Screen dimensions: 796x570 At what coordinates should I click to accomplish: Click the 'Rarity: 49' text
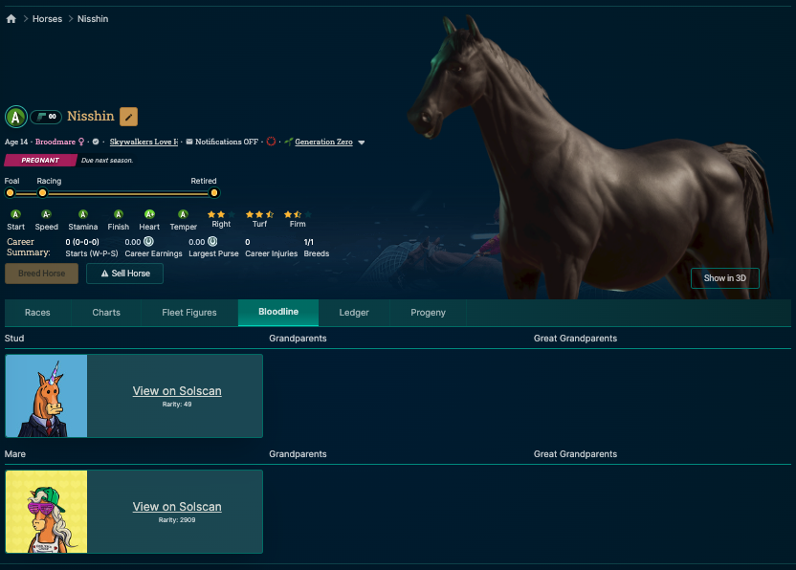tap(177, 405)
